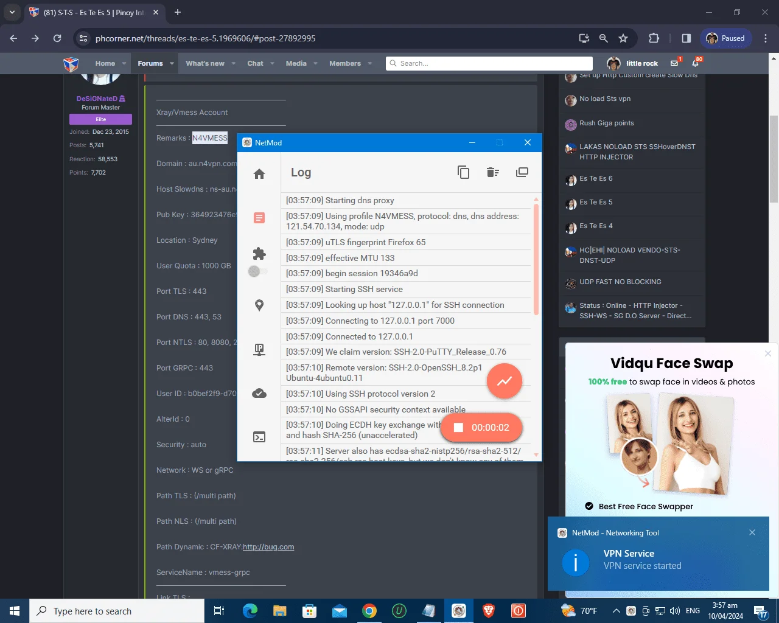
Task: Toggle the browser side panel icon
Action: tap(686, 38)
